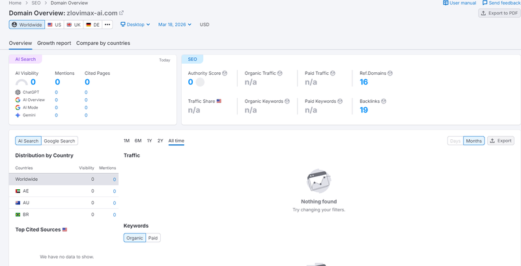Click ChatGPT mentions value
The image size is (521, 266).
[56, 92]
